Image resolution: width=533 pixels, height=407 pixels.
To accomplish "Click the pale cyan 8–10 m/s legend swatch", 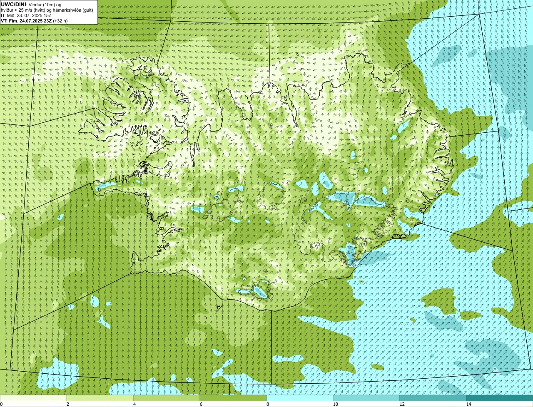I will [x=300, y=398].
